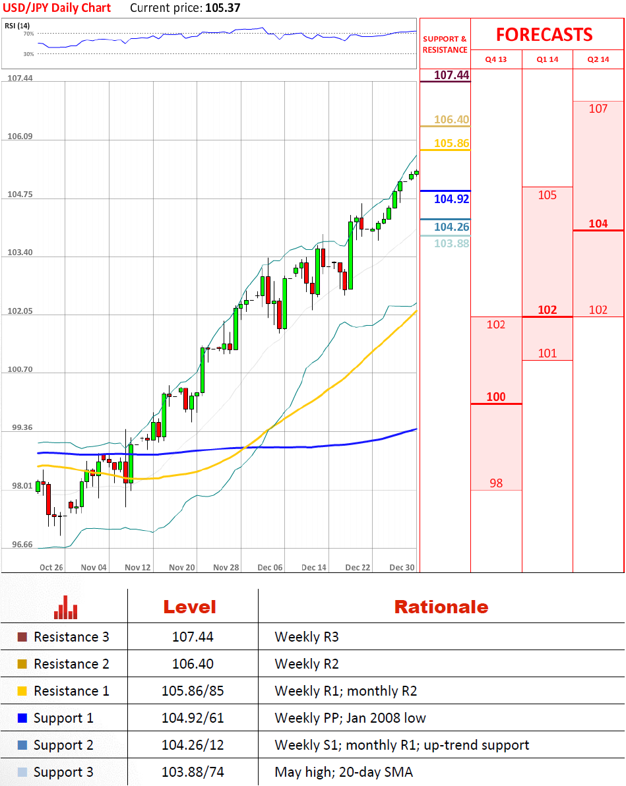Open the Q4 13 forecast column header
Image resolution: width=626 pixels, height=786 pixels.
[496, 59]
